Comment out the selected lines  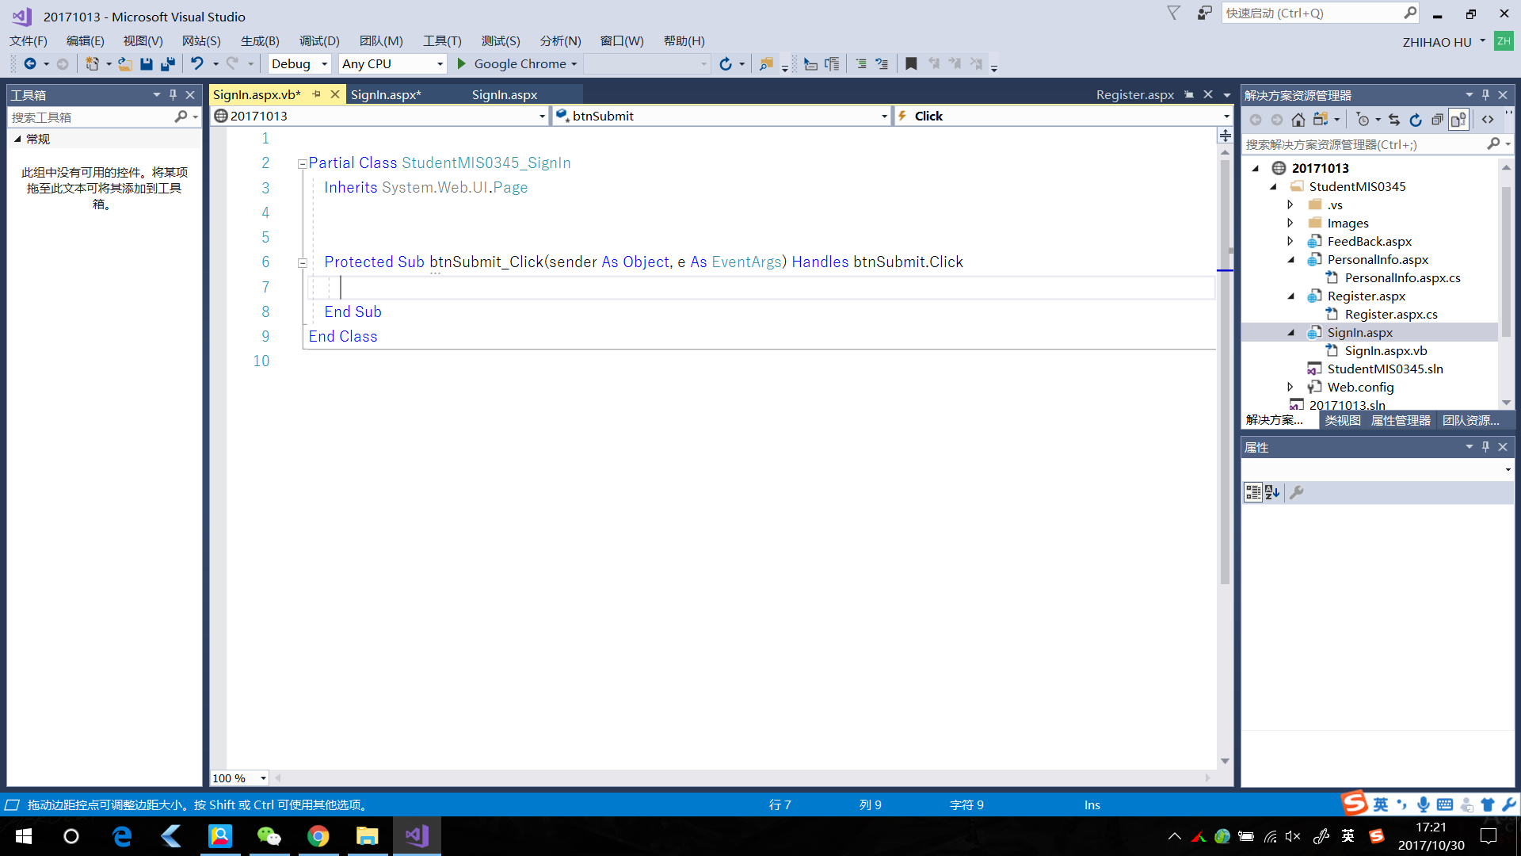[x=861, y=64]
